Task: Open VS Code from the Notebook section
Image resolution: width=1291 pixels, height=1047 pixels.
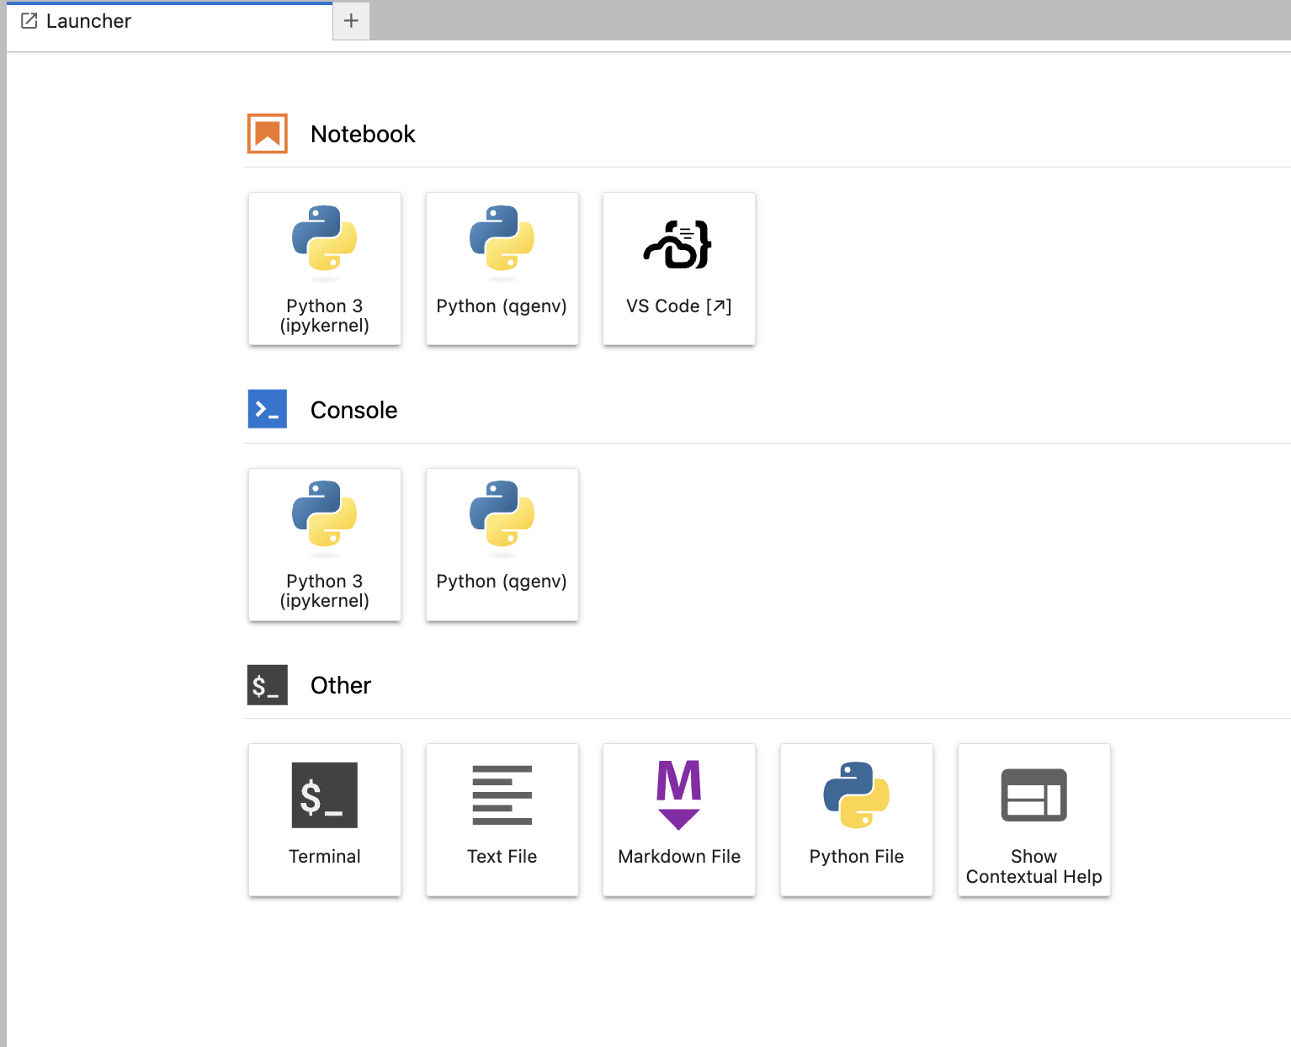Action: (678, 268)
